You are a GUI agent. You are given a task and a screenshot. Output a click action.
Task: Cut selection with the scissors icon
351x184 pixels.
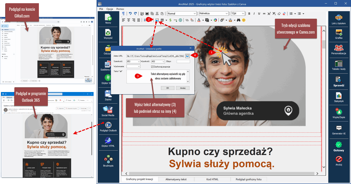point(157,13)
